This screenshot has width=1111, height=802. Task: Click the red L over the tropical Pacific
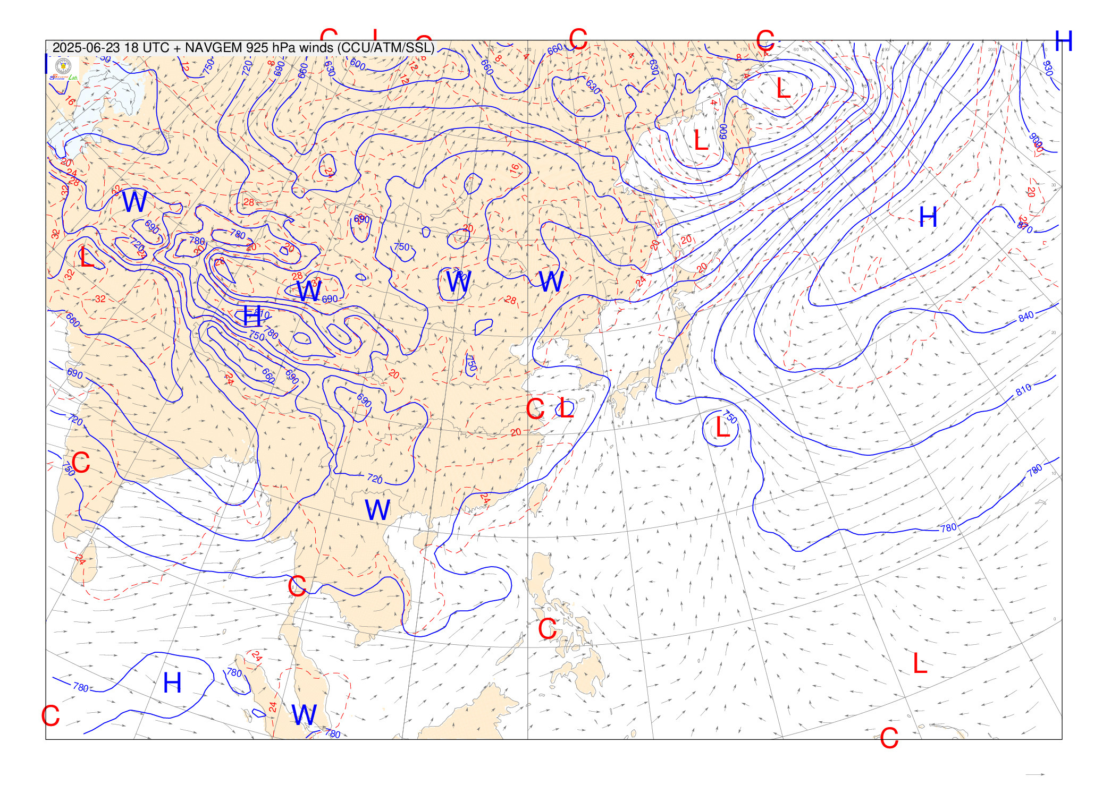[920, 663]
